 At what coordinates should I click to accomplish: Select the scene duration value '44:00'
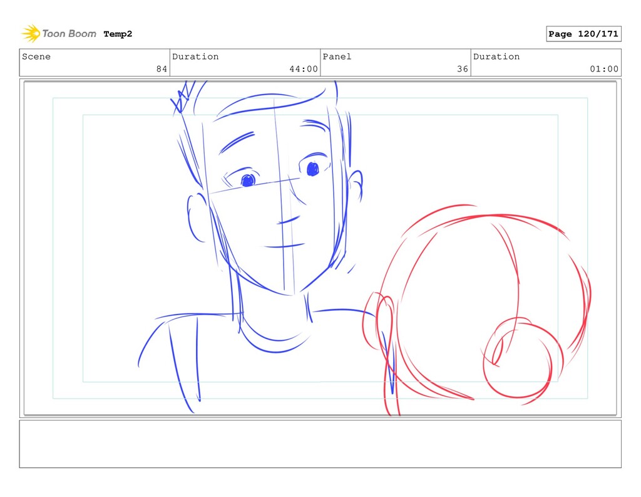(304, 69)
